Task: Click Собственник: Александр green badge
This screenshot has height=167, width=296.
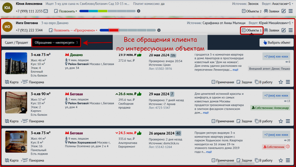Action: coord(270,108)
